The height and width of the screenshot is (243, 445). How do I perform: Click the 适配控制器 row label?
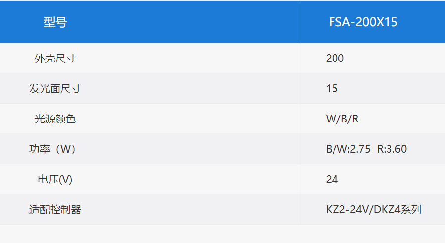pos(55,210)
